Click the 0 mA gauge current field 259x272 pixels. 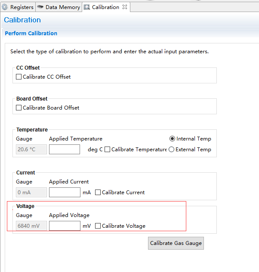31,193
